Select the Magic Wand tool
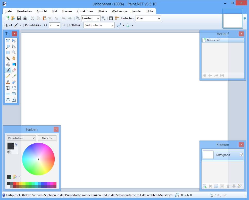This screenshot has width=249, height=200. [x=8, y=58]
